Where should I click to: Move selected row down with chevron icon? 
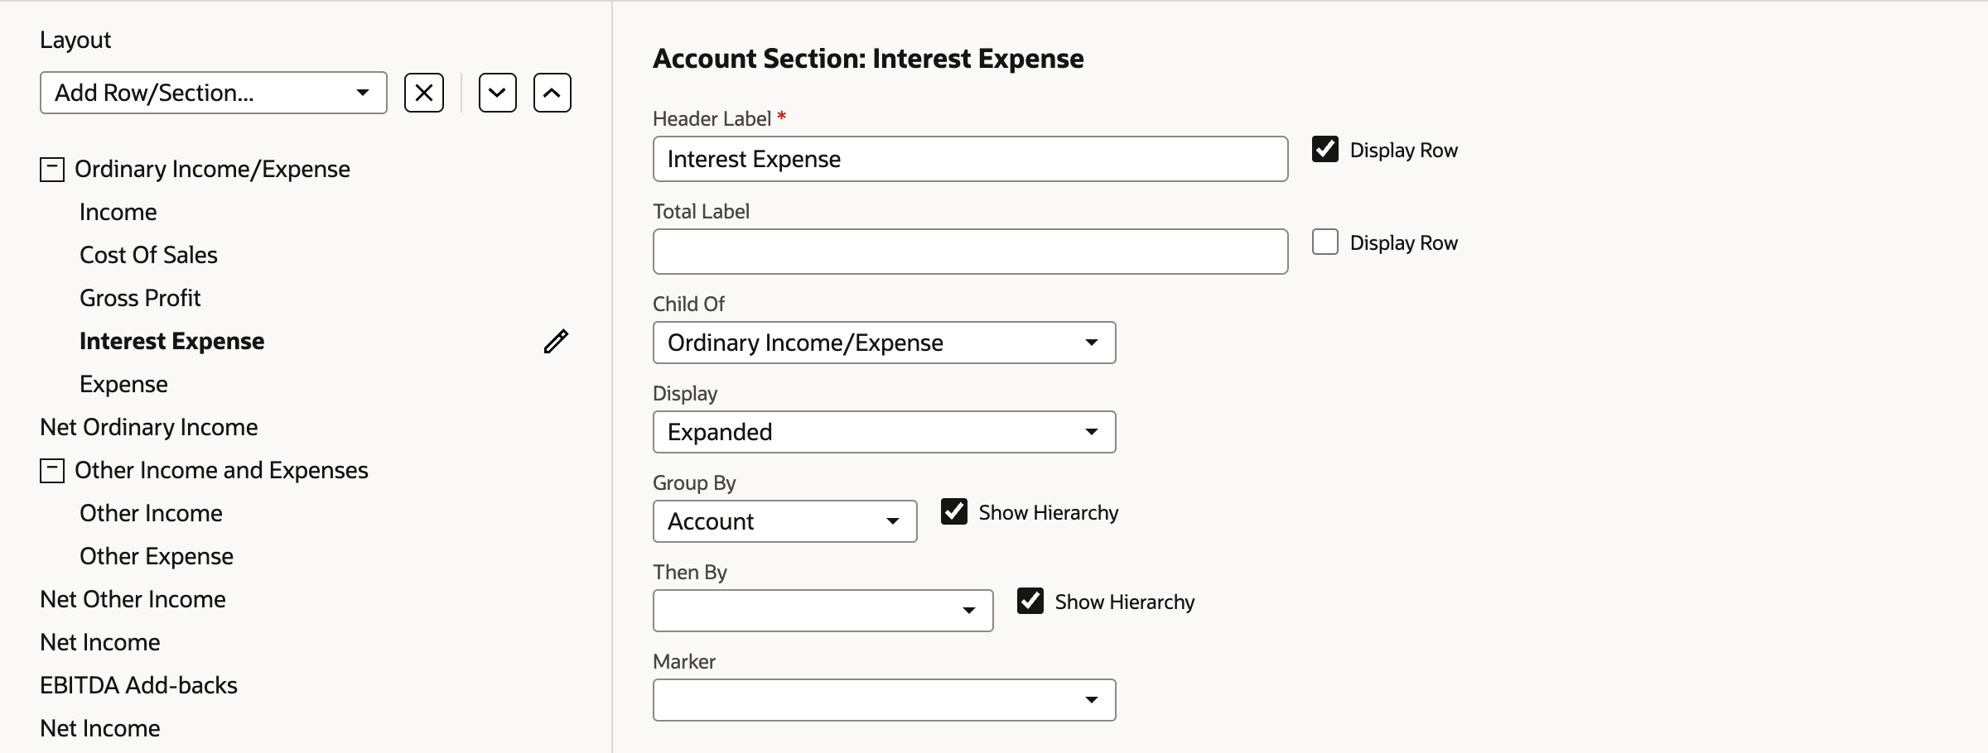(498, 93)
